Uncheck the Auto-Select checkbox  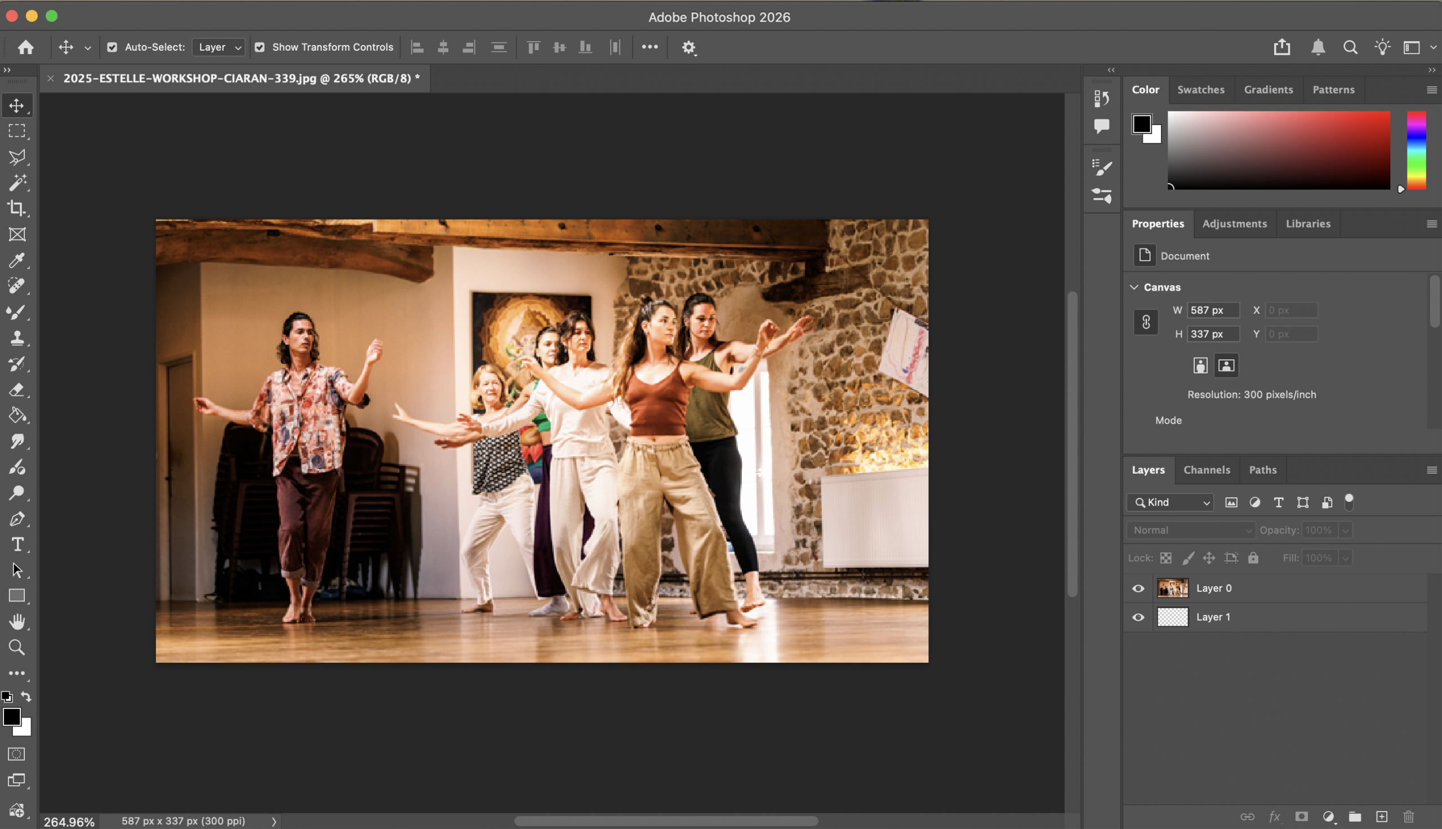tap(112, 47)
